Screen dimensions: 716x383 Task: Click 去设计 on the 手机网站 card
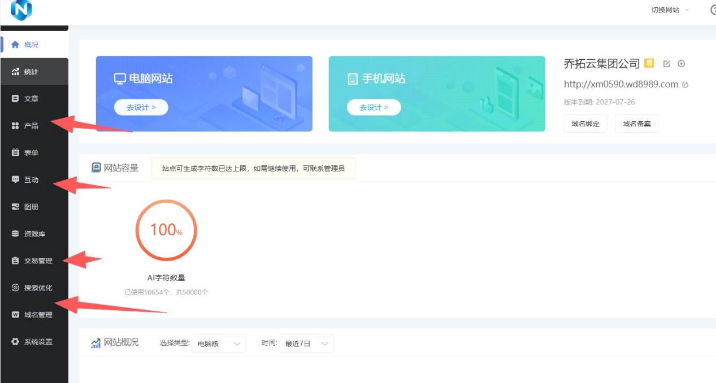pos(374,107)
